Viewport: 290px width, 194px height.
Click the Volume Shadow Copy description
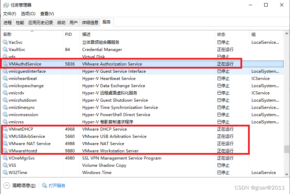click(104, 165)
